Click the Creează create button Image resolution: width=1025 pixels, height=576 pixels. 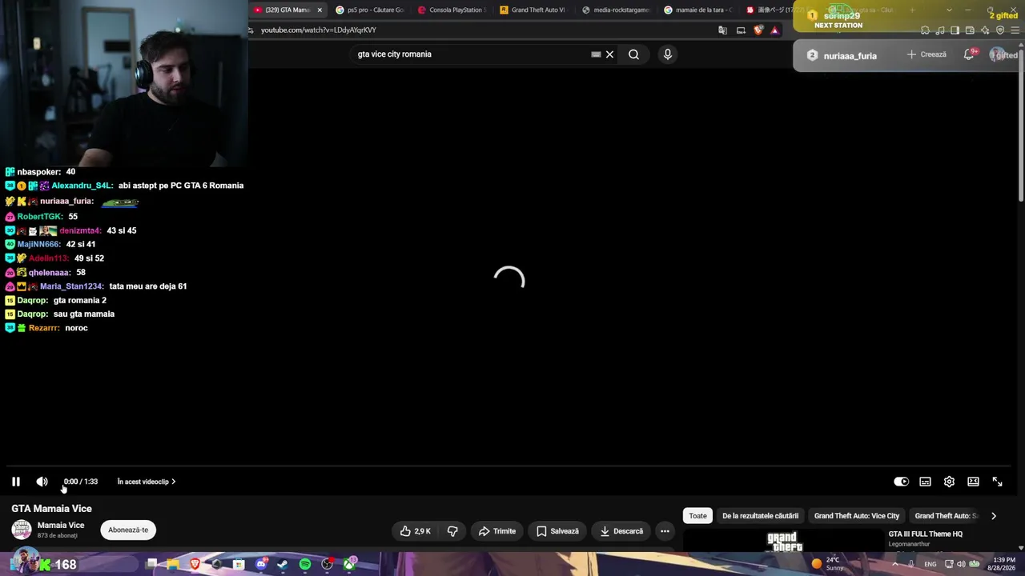pyautogui.click(x=927, y=54)
